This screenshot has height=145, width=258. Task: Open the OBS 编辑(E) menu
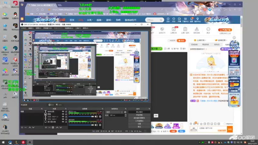point(31,28)
